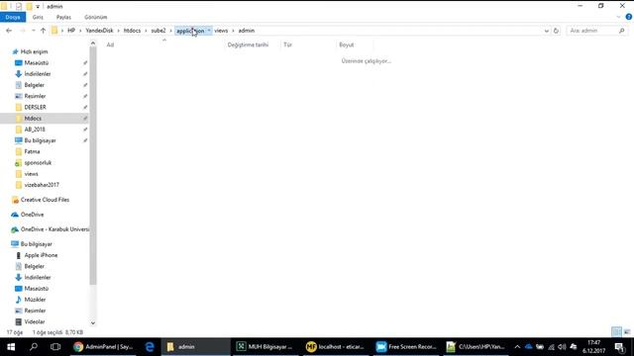
Task: Switch to Free Screen Recorder taskbar window
Action: click(406, 347)
